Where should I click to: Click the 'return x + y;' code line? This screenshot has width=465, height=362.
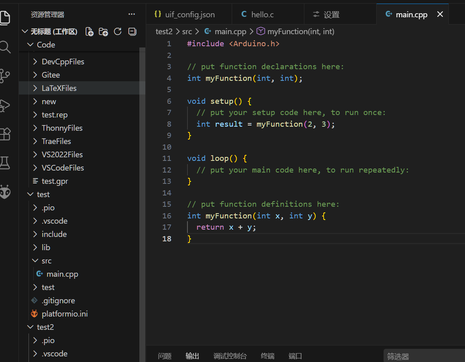pyautogui.click(x=226, y=227)
